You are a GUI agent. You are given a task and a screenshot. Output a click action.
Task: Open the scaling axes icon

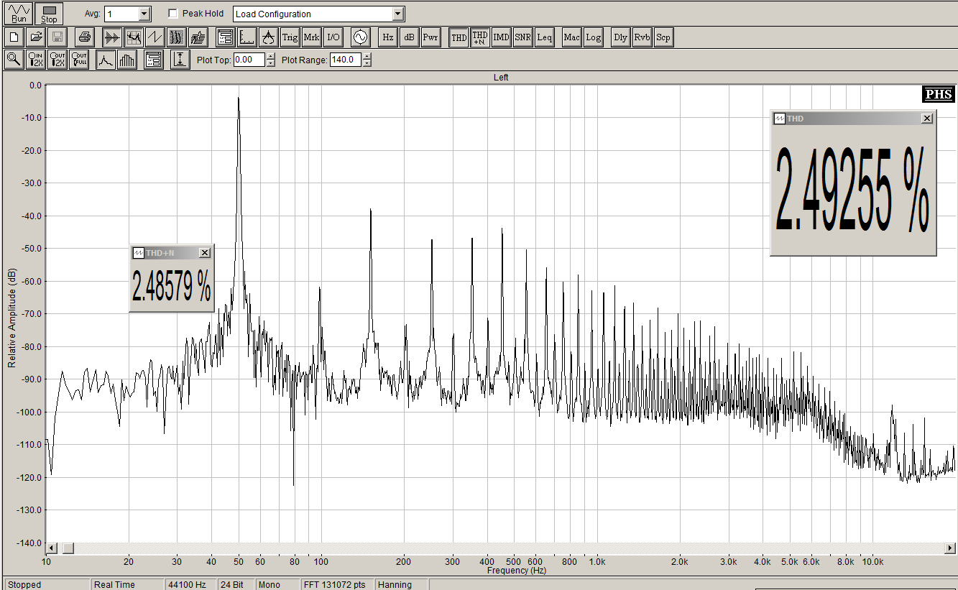click(247, 37)
